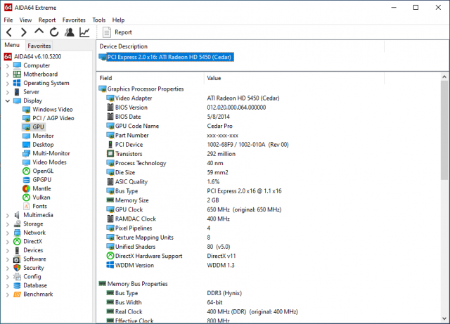Click the scrollbar up arrow

tap(444, 77)
